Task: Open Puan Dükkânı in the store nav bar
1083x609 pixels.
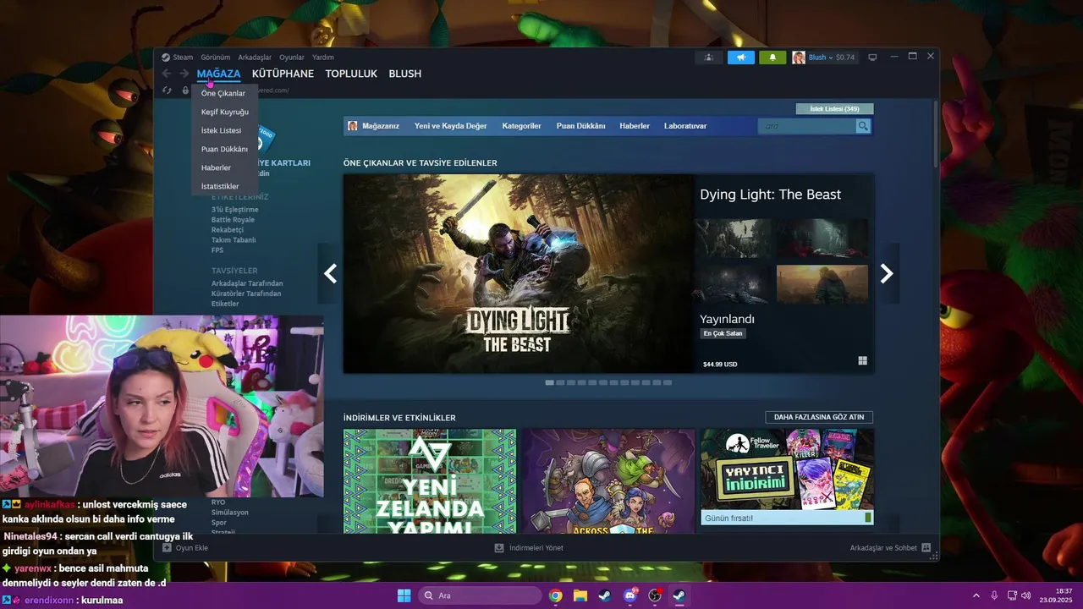Action: click(580, 126)
